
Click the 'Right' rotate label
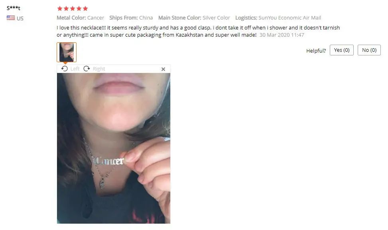coord(99,69)
